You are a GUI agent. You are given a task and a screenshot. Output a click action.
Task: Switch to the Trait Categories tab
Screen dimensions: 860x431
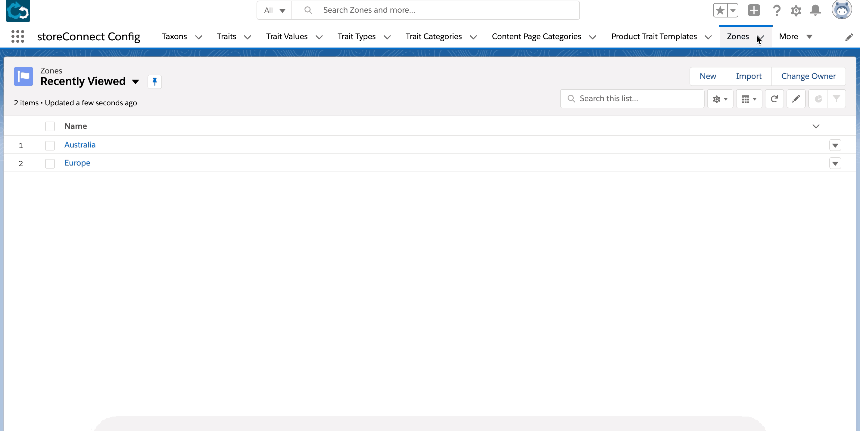[x=434, y=36]
